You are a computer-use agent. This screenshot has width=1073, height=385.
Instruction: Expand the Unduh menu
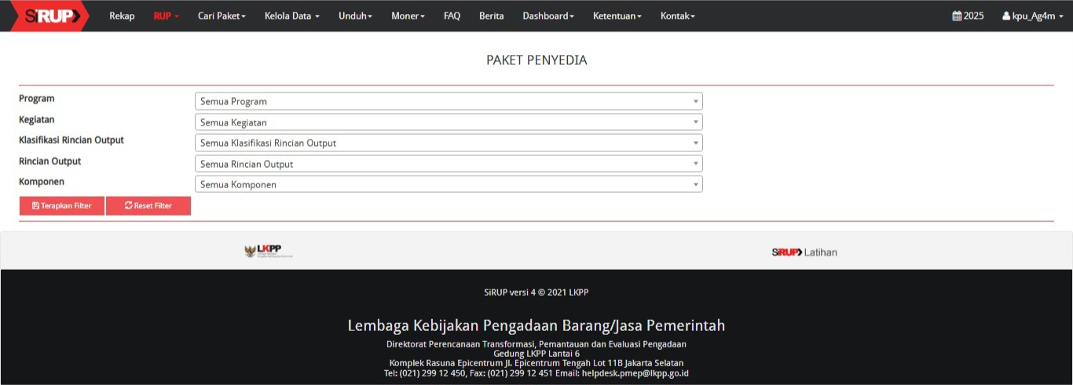355,16
